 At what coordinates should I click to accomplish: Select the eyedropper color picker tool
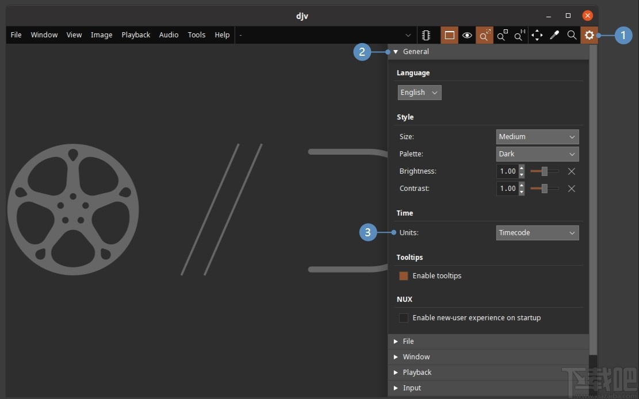(554, 35)
